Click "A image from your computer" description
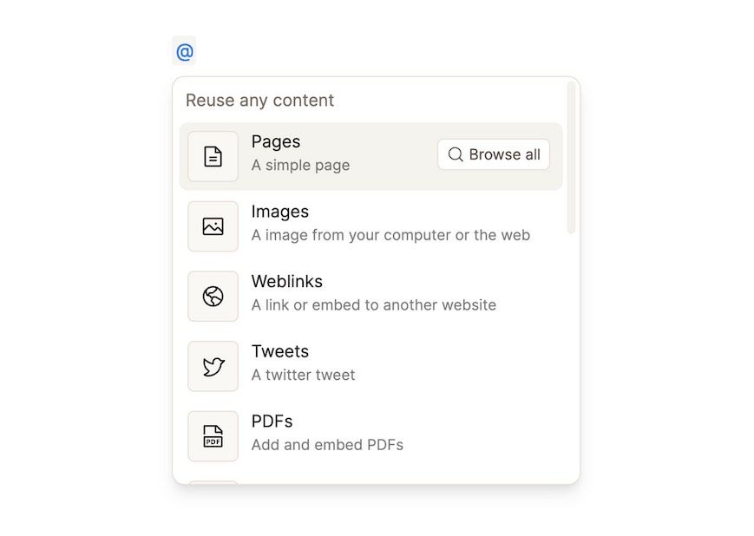 tap(390, 235)
